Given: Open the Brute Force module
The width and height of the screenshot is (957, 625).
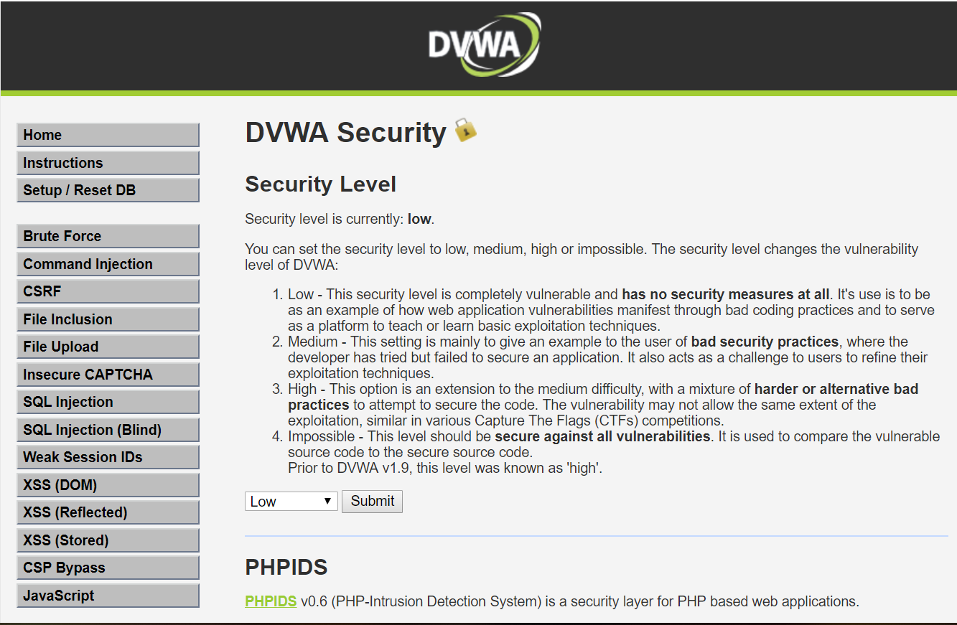Looking at the screenshot, I should point(107,235).
